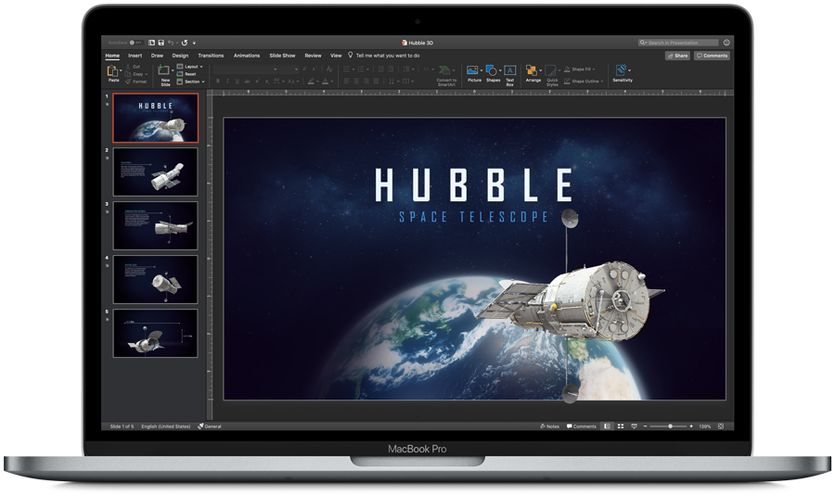Switch to the Slide Show tab

click(x=282, y=56)
